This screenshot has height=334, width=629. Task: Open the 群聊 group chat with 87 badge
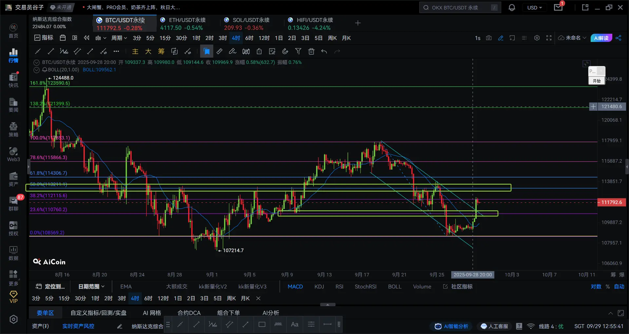pyautogui.click(x=13, y=204)
